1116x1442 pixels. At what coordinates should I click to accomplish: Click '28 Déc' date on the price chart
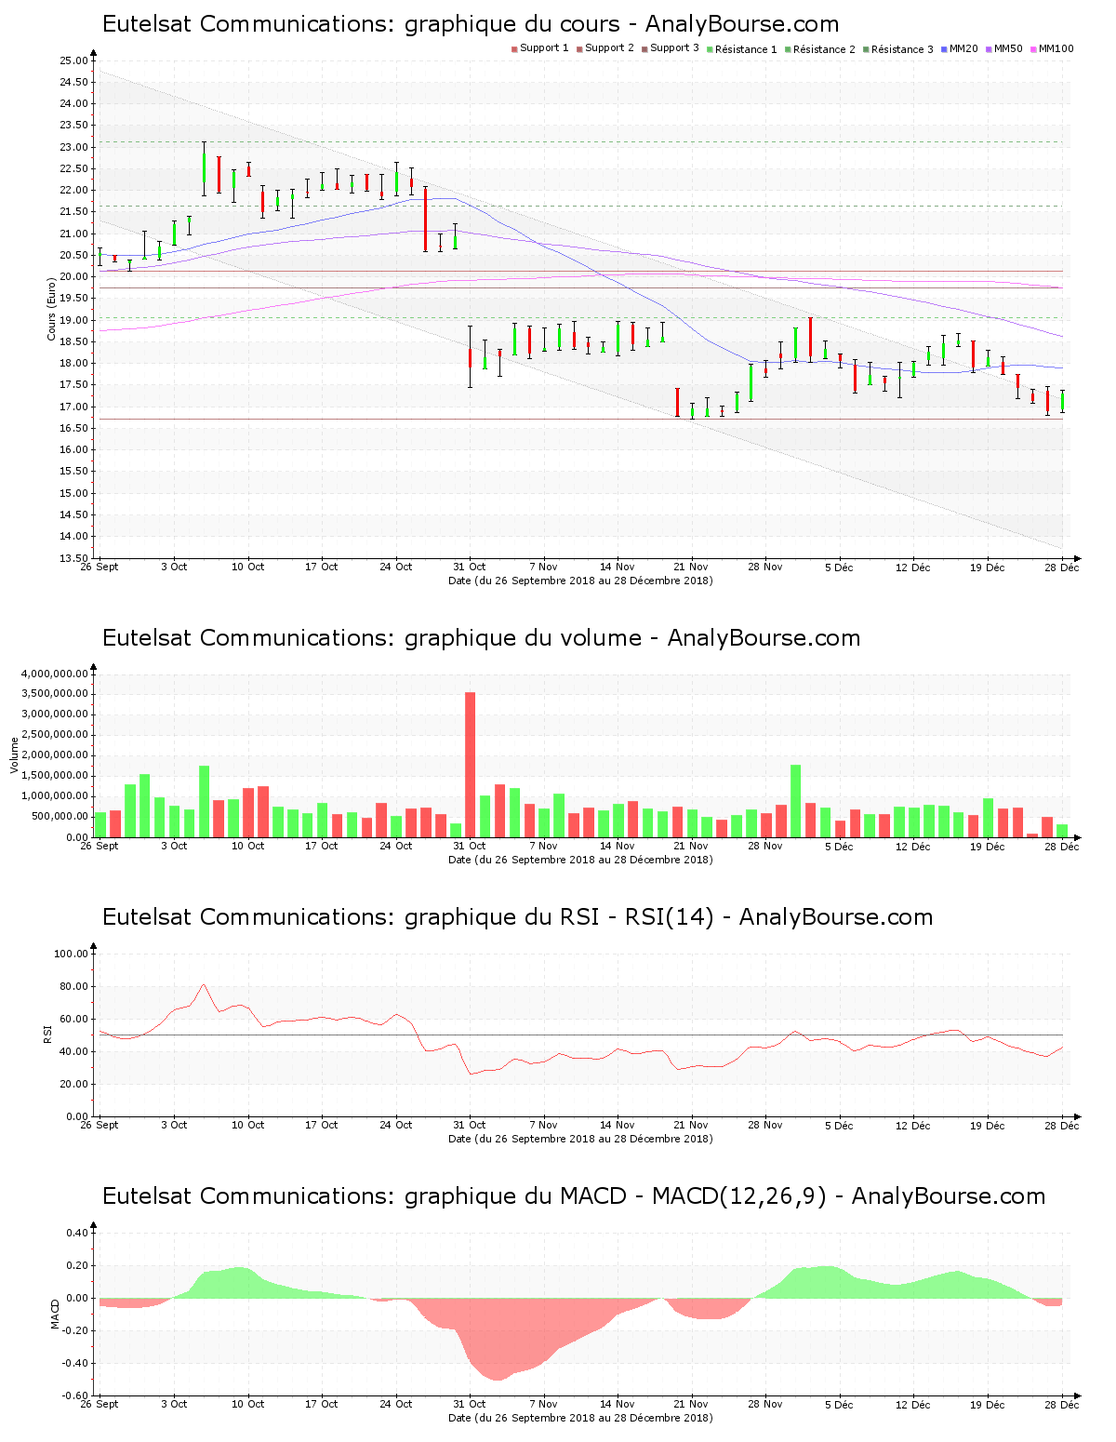1062,567
